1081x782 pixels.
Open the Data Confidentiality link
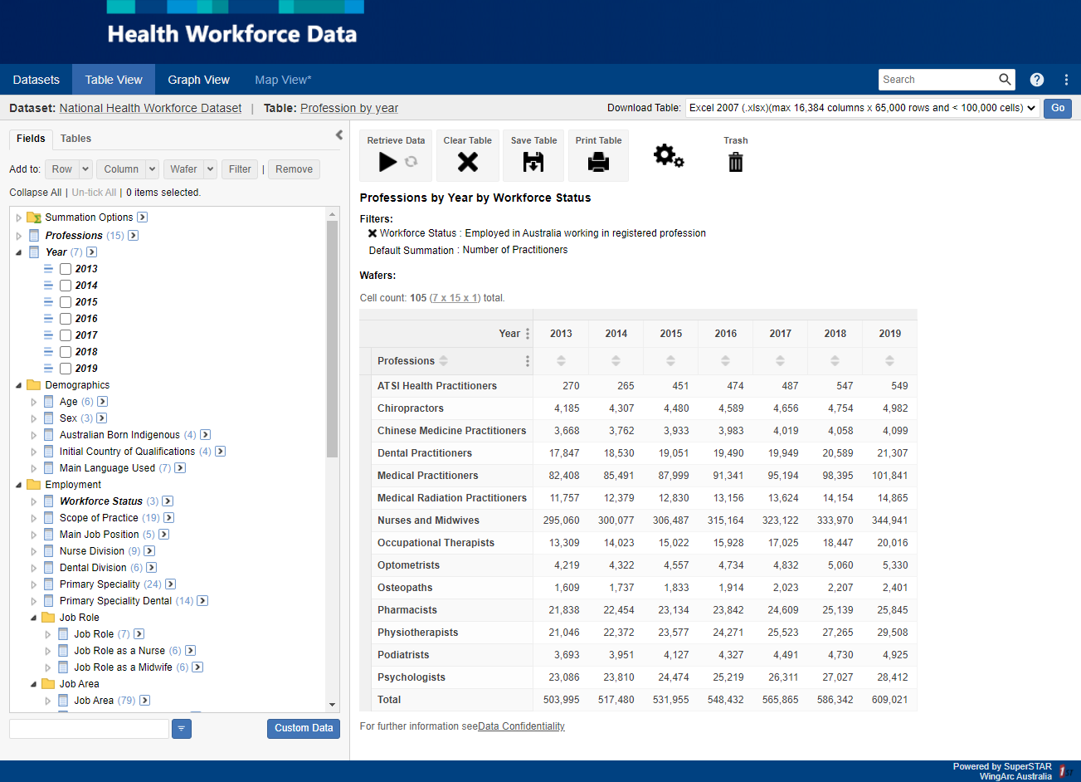point(521,726)
